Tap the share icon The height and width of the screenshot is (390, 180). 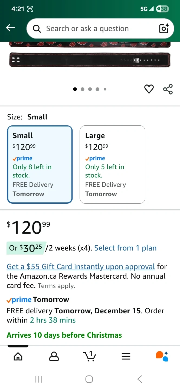(x=168, y=89)
